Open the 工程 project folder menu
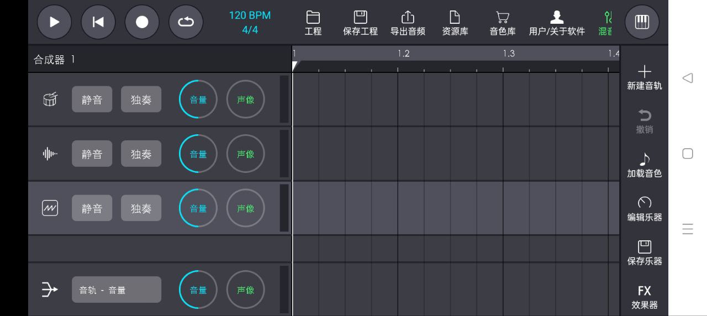707x316 pixels. (x=313, y=23)
